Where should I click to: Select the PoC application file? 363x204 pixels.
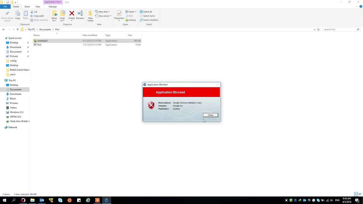pyautogui.click(x=87, y=45)
